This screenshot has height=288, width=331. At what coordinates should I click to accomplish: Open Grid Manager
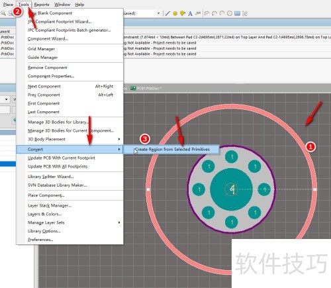(x=70, y=49)
